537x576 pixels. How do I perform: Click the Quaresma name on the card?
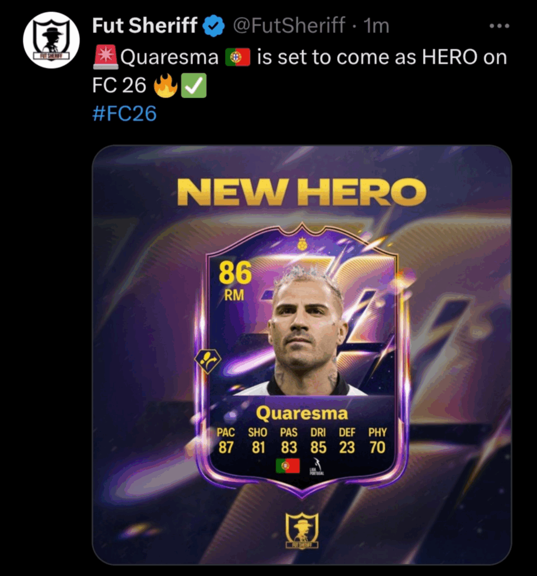tap(302, 413)
